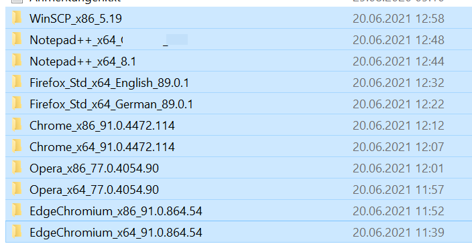Screen dimensions: 472x246
Task: Select the WinSCP_x86_5.19 folder name
Action: click(x=76, y=19)
